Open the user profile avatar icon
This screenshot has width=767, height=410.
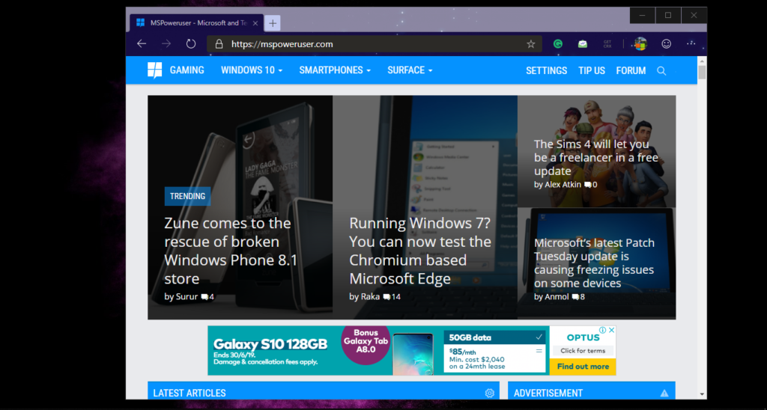(640, 44)
